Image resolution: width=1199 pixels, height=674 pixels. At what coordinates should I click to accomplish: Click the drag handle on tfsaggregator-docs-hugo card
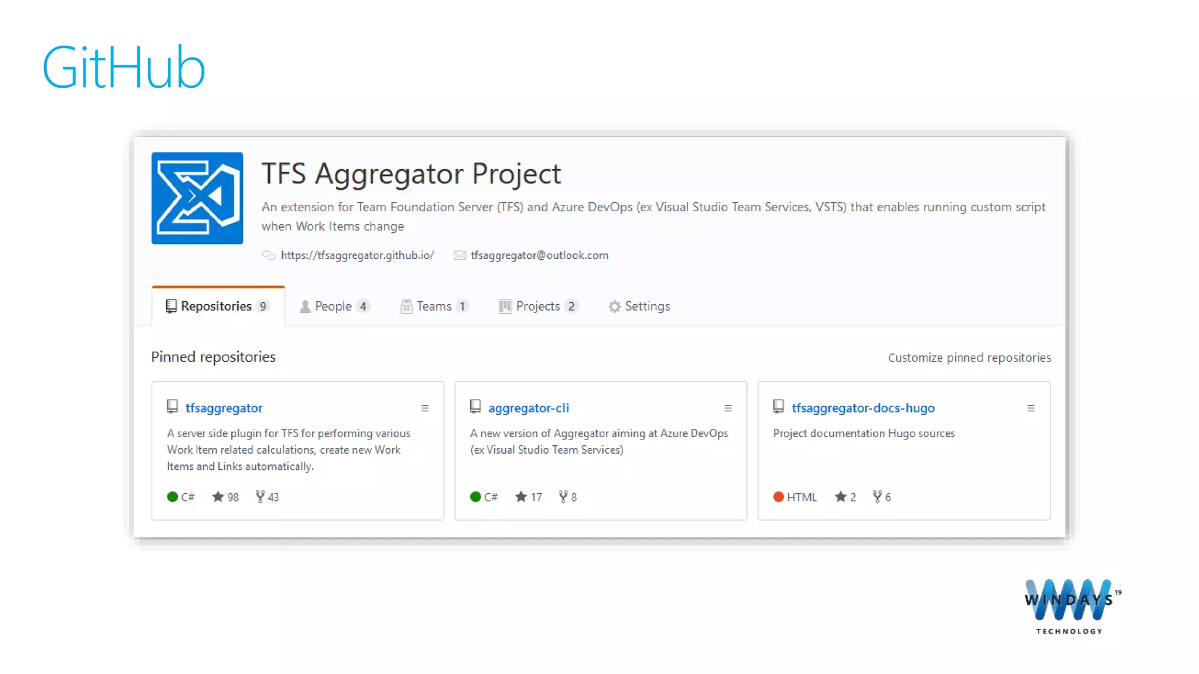pyautogui.click(x=1031, y=408)
